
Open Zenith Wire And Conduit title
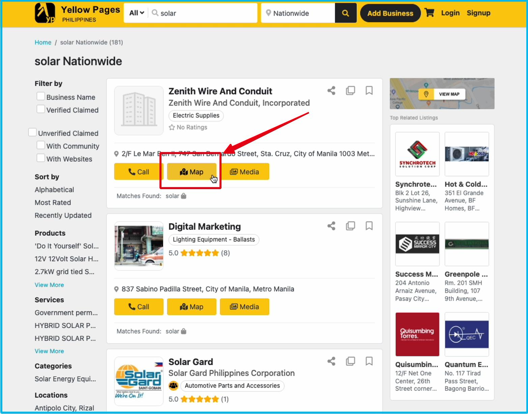(x=220, y=91)
